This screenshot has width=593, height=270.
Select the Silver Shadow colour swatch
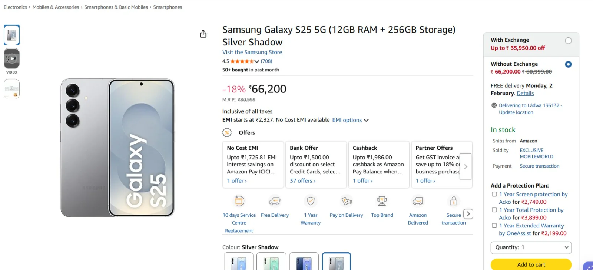point(337,261)
